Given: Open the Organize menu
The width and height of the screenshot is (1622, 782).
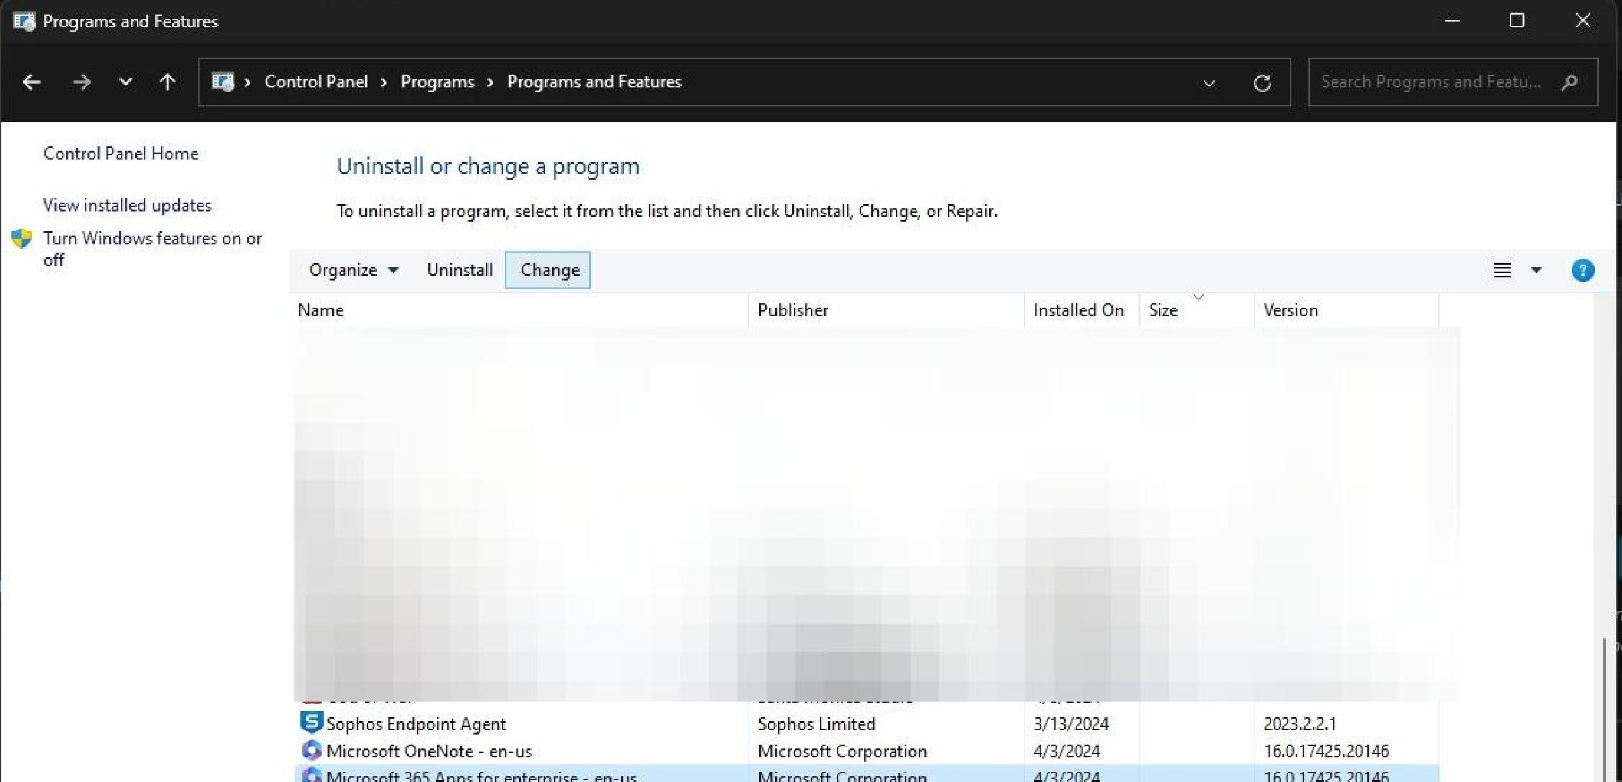Looking at the screenshot, I should (x=354, y=270).
